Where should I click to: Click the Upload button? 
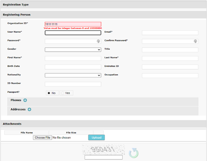click(x=96, y=138)
